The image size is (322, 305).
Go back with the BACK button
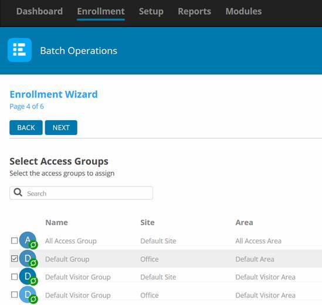click(26, 127)
